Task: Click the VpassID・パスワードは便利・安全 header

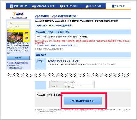Action: pos(83,32)
